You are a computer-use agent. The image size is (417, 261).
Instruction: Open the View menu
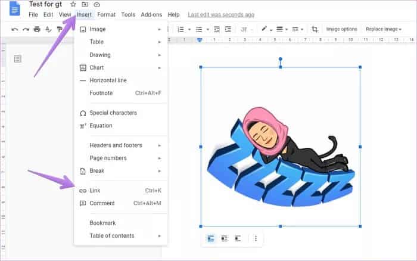click(x=65, y=15)
